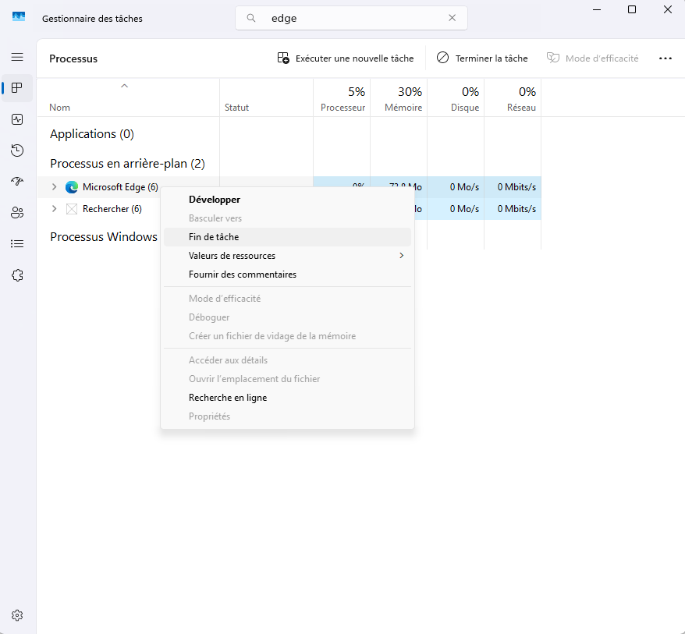Screen dimensions: 685x634
Task: Click the Gestionnaire des tâches window title
Action: tap(92, 19)
